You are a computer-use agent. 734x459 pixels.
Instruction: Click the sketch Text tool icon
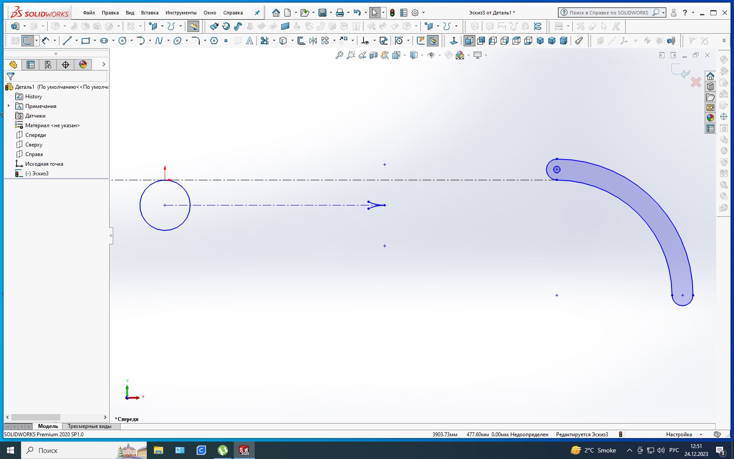(249, 41)
